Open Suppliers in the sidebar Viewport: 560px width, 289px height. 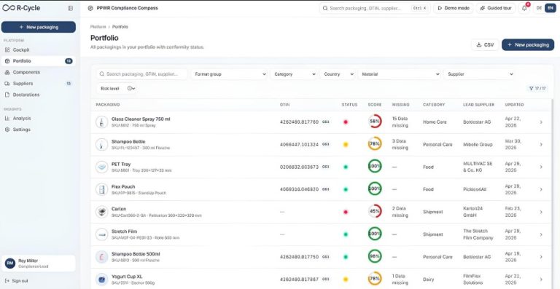[x=38, y=84]
